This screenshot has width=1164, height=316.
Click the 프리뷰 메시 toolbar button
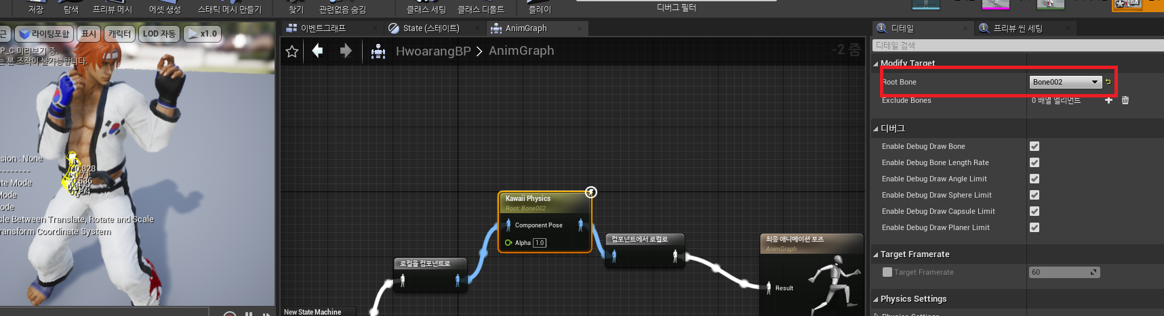point(113,9)
